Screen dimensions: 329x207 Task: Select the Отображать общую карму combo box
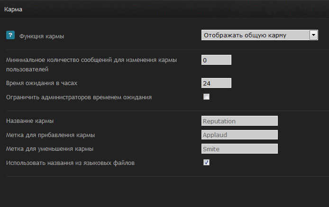pyautogui.click(x=259, y=35)
